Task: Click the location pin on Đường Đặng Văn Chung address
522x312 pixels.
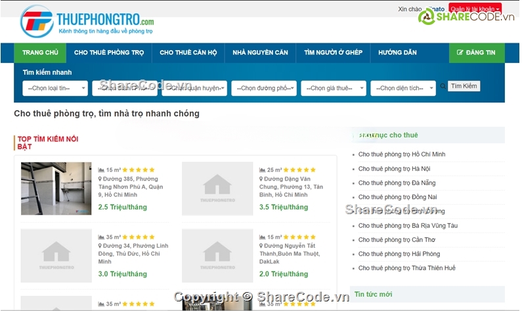Action: 261,179
